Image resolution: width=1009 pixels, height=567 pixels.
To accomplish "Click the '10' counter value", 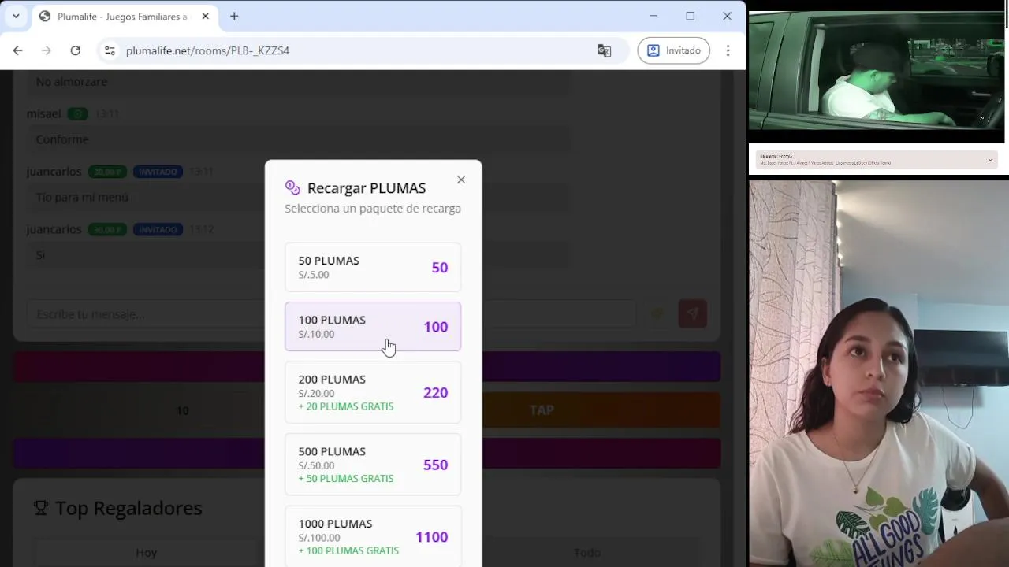I will pos(182,410).
